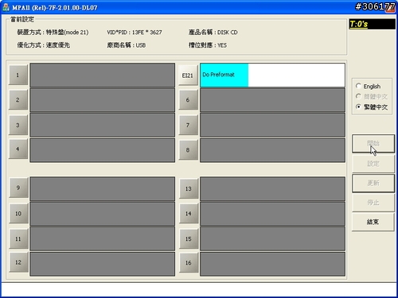Screen dimensions: 398x298
Task: Click the gray status slot for port 6
Action: (x=272, y=100)
